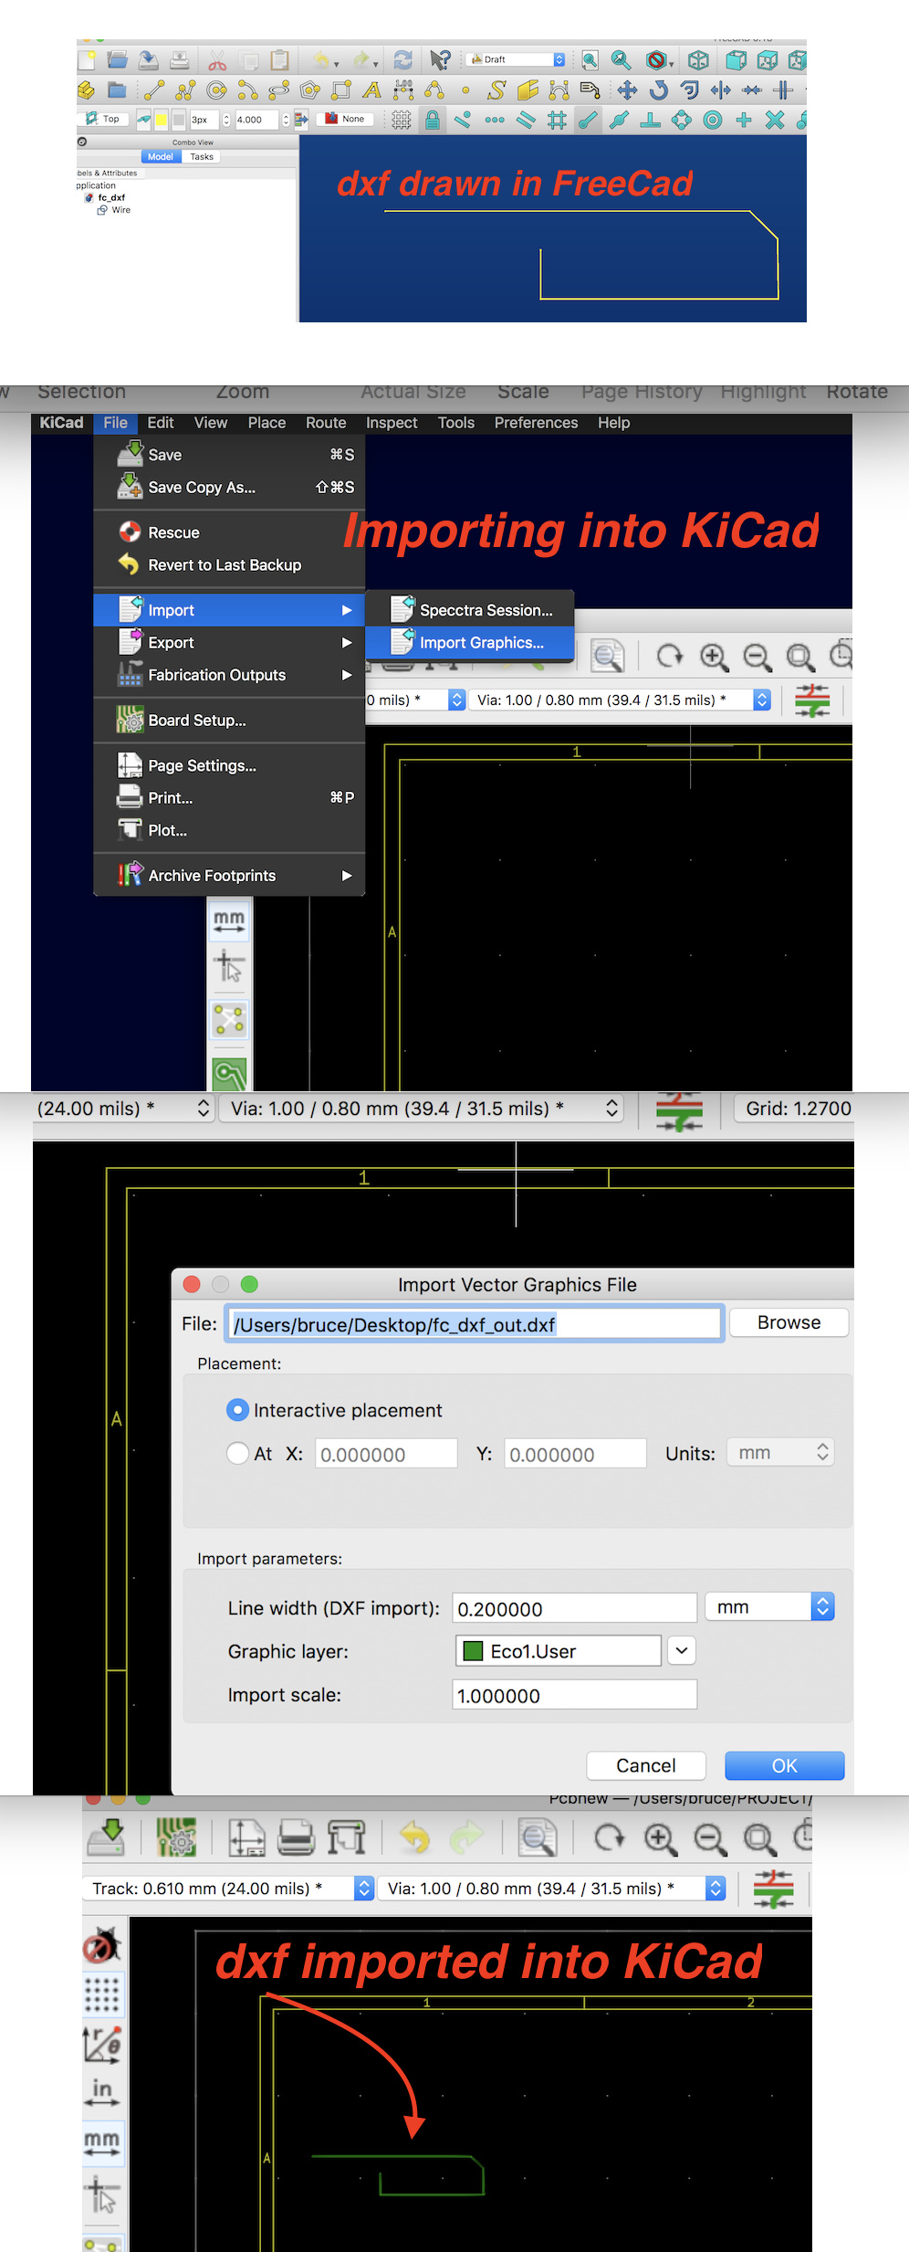The image size is (909, 2252).
Task: Click the grey face color swatch in FreeCAD
Action: tap(179, 120)
